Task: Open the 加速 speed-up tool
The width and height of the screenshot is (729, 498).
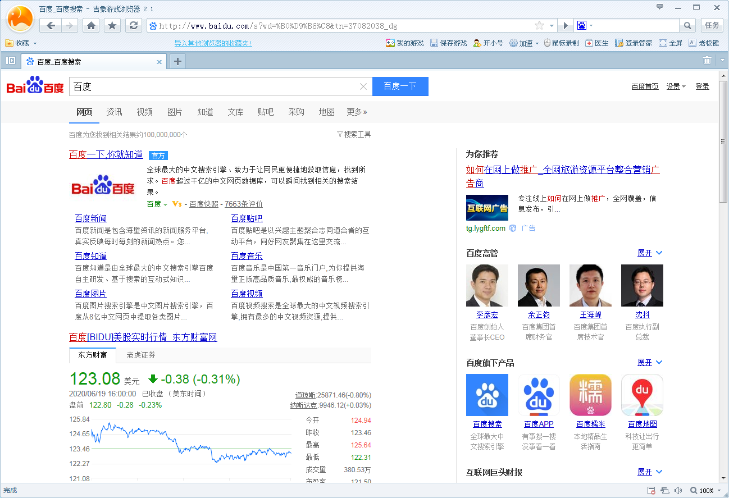Action: [x=524, y=43]
